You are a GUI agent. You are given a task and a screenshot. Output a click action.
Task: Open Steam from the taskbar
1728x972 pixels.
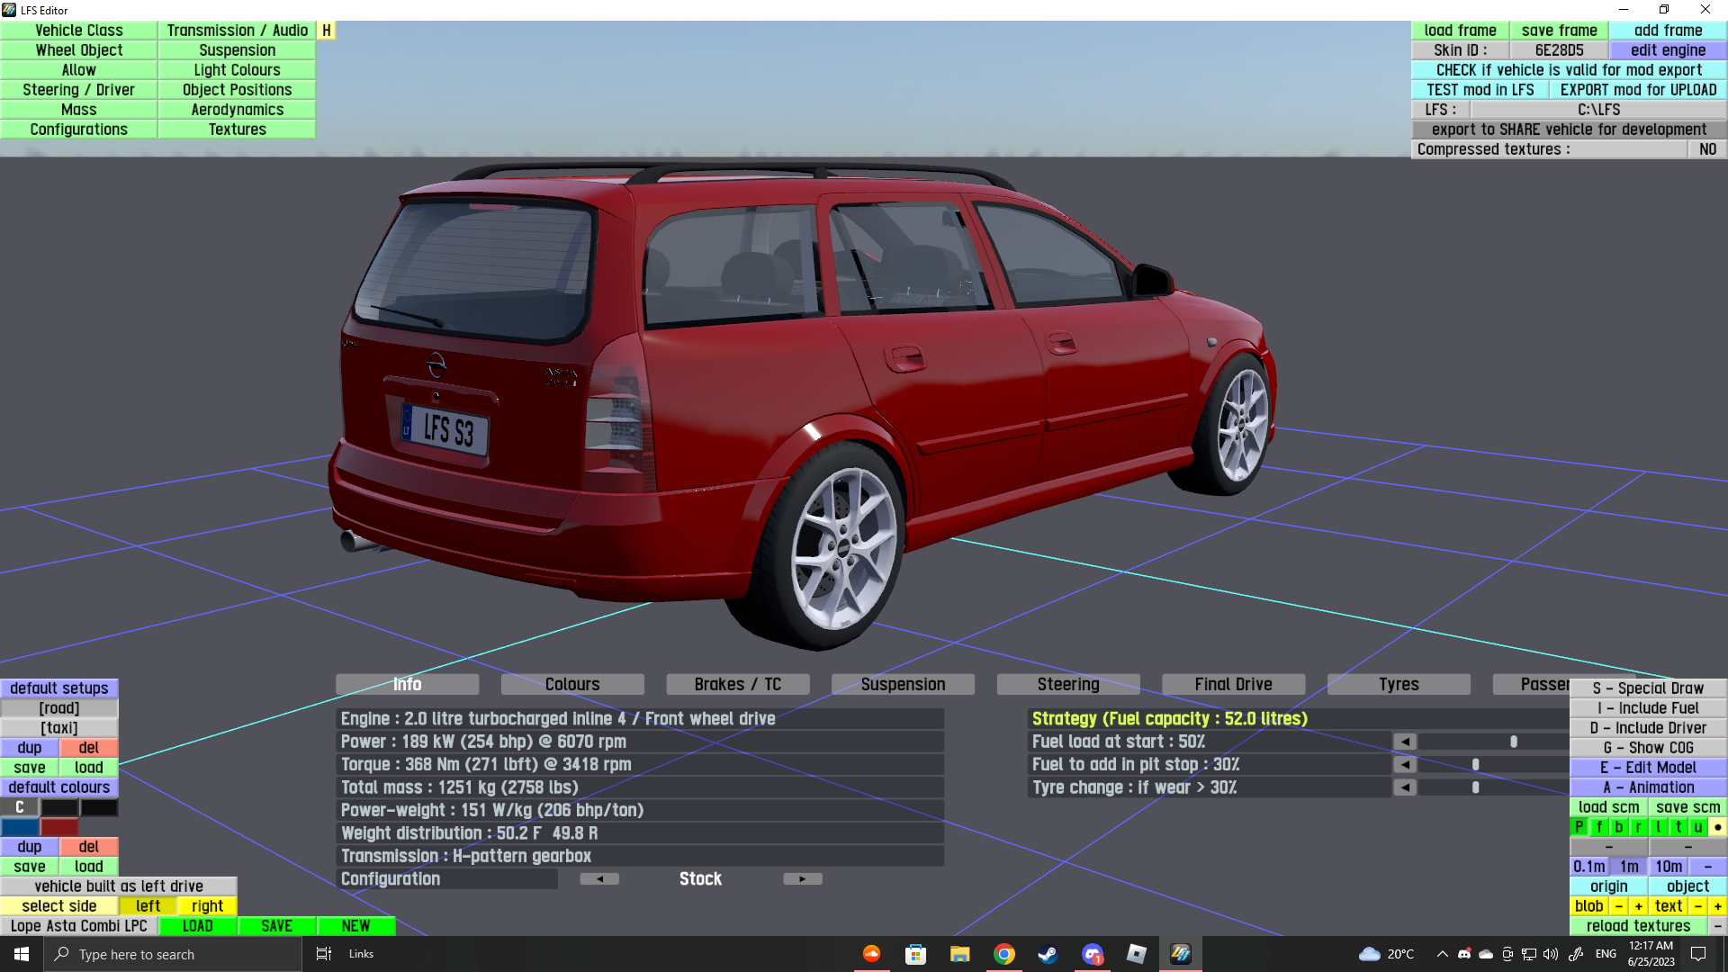[1048, 954]
